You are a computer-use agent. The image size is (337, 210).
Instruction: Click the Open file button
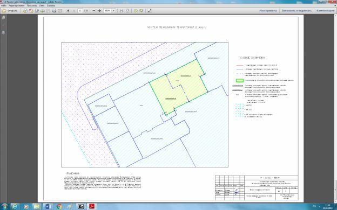(x=10, y=11)
